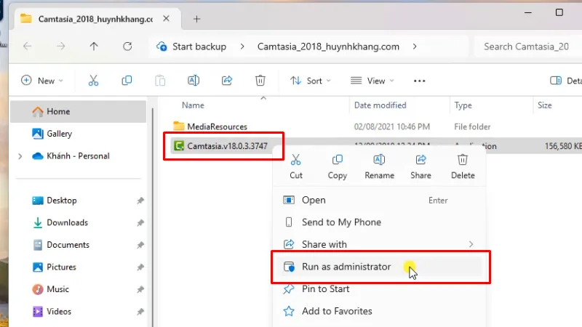Open the View dropdown menu

pos(372,81)
